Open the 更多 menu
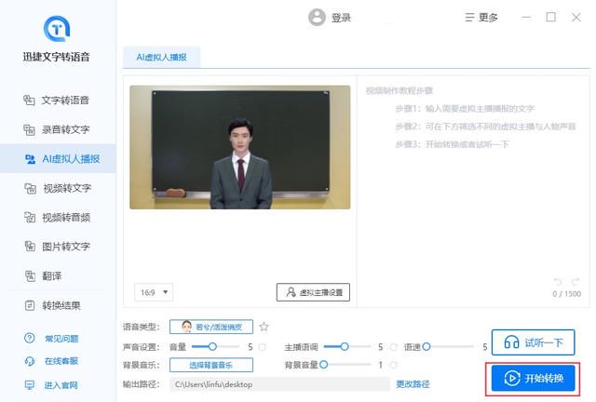Image resolution: width=596 pixels, height=402 pixels. [481, 17]
